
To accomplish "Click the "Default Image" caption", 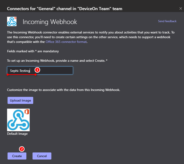I will pyautogui.click(x=17, y=134).
